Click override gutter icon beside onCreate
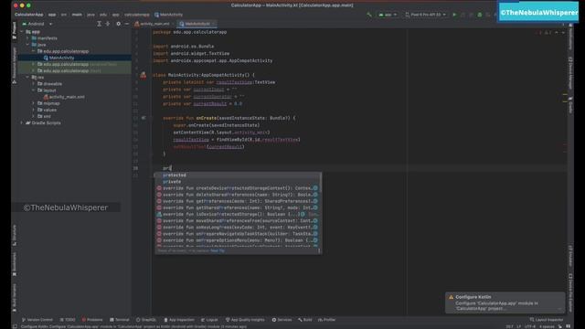Screen dimensions: 585x329 coord(144,118)
